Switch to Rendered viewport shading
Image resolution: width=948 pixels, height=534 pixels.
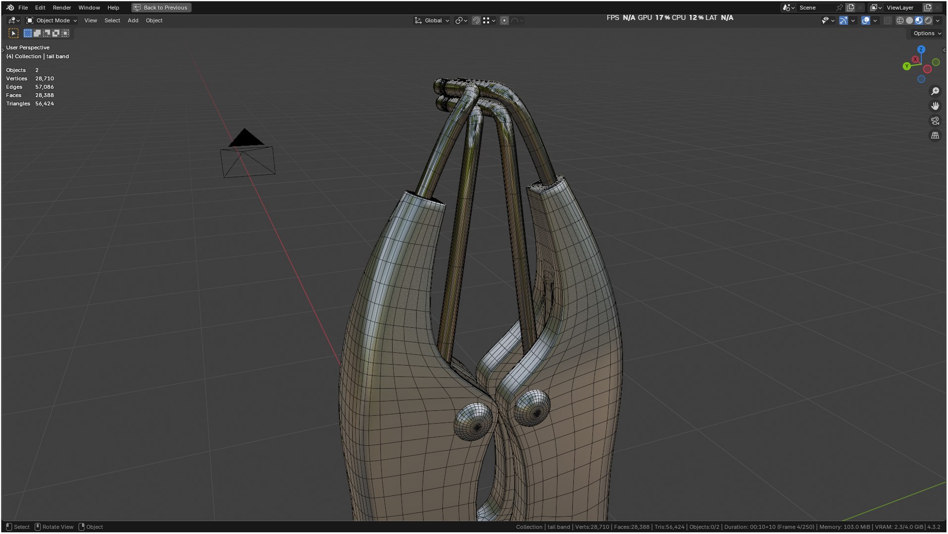tap(928, 20)
